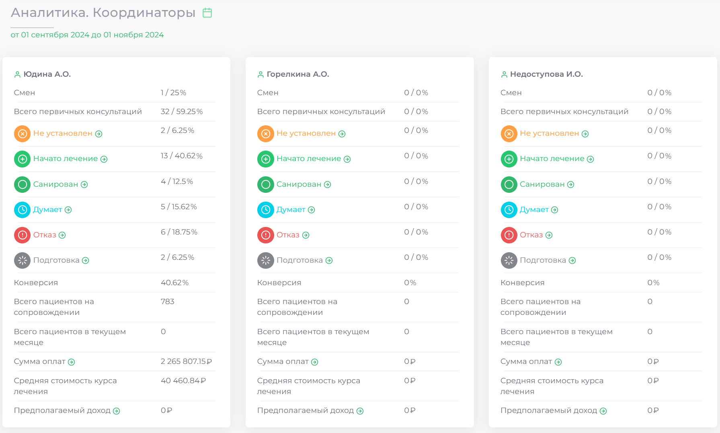The image size is (720, 433).
Task: Select value 13 / 40.62% for Начато лечение
Action: click(x=182, y=156)
